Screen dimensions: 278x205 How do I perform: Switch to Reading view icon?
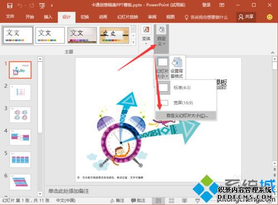tap(184, 201)
